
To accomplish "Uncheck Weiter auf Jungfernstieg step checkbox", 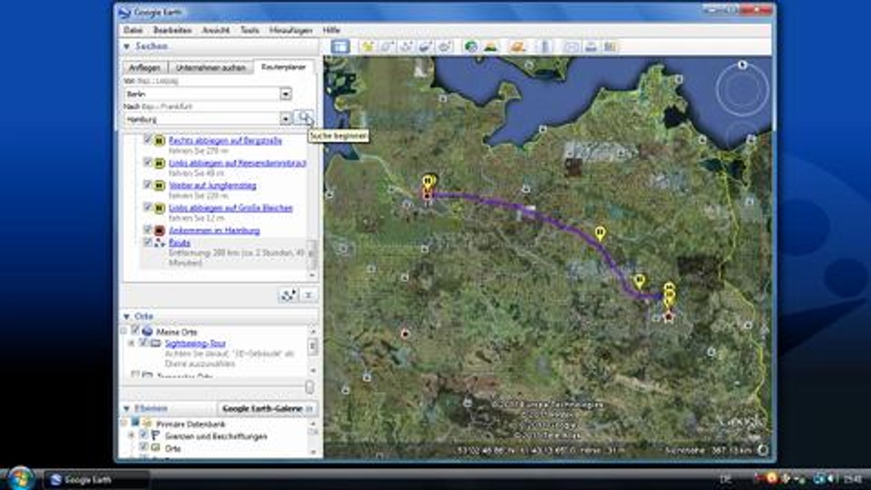I will coord(148,184).
